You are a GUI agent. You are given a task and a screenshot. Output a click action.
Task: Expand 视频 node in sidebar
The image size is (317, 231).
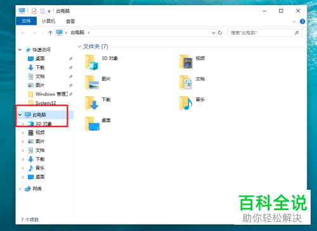tap(23, 132)
